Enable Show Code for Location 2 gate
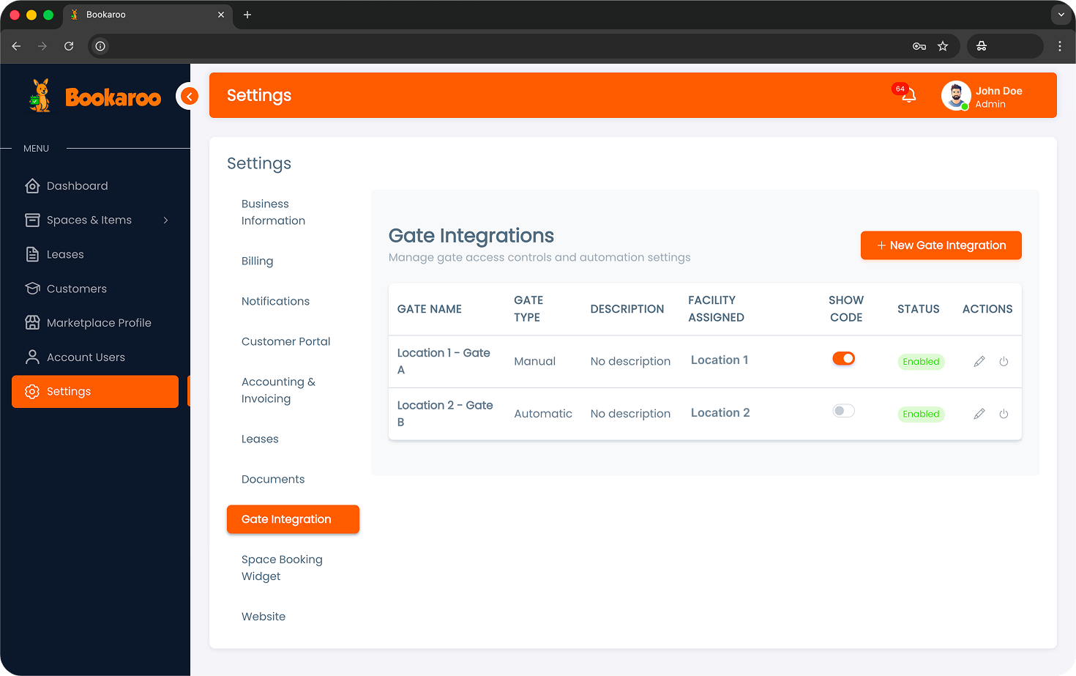The width and height of the screenshot is (1076, 676). 843,411
